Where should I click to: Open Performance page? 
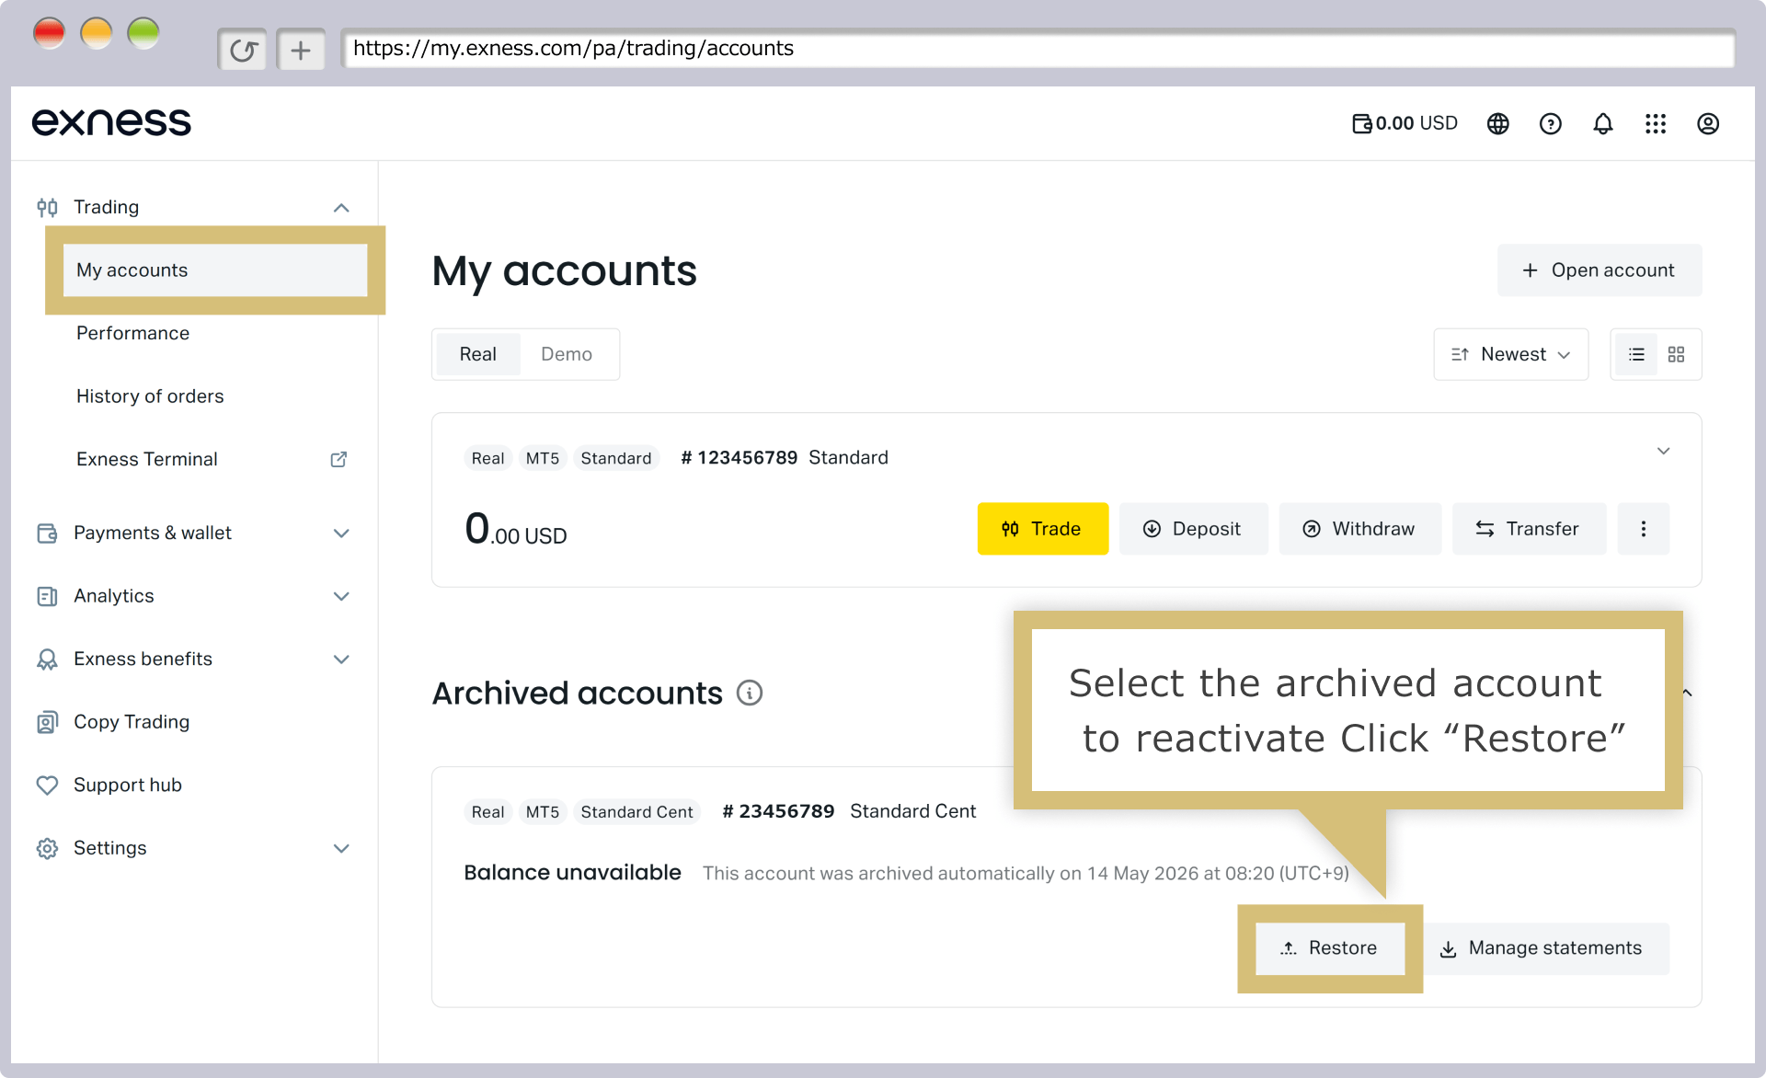click(x=132, y=333)
